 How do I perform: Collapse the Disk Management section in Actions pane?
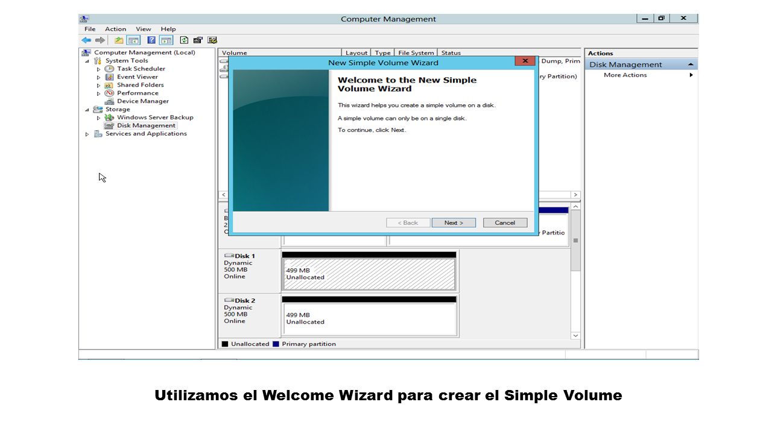[691, 64]
